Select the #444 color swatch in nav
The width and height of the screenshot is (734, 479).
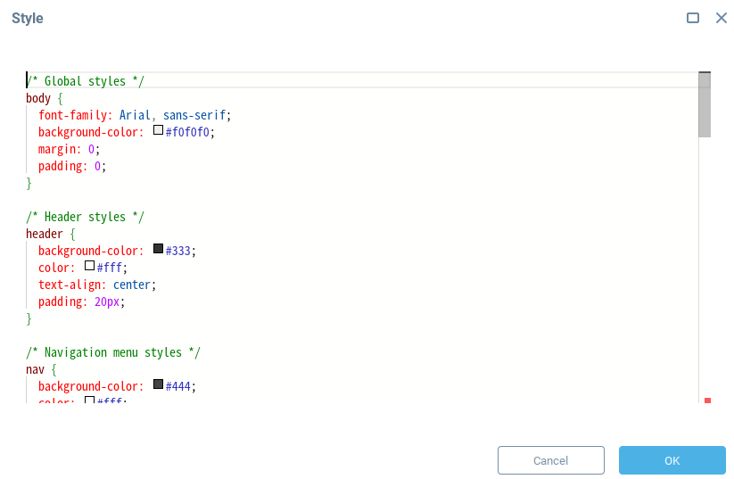tap(158, 384)
